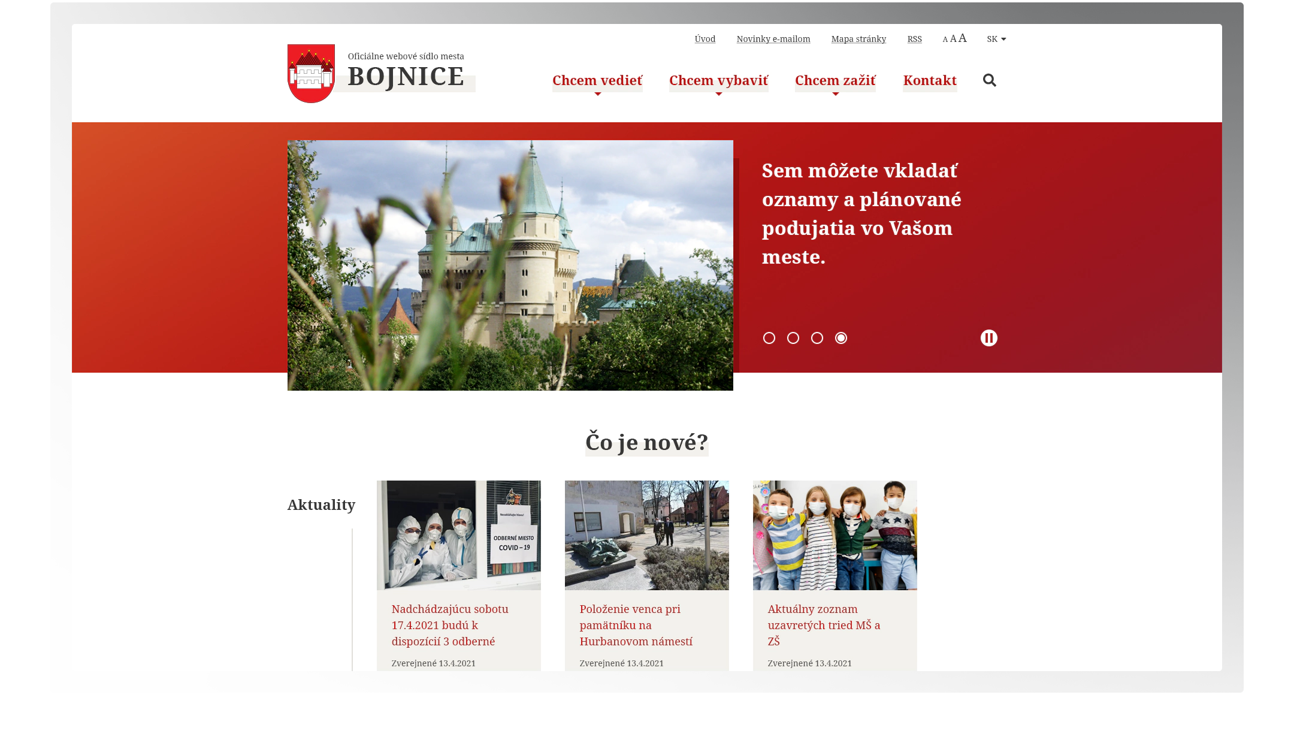This screenshot has height=743, width=1294.
Task: Expand the Chcem vybaviť menu
Action: [718, 80]
